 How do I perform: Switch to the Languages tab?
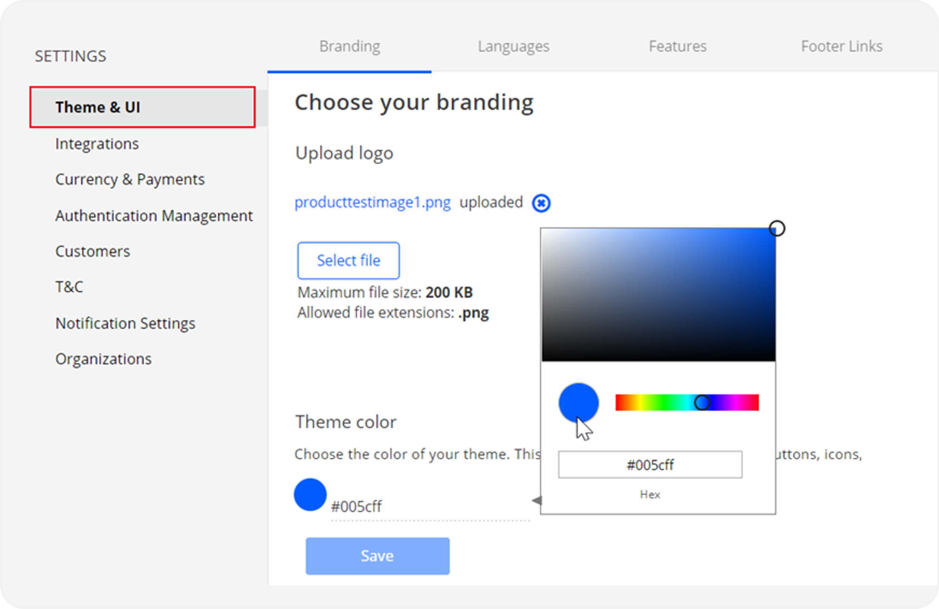513,46
